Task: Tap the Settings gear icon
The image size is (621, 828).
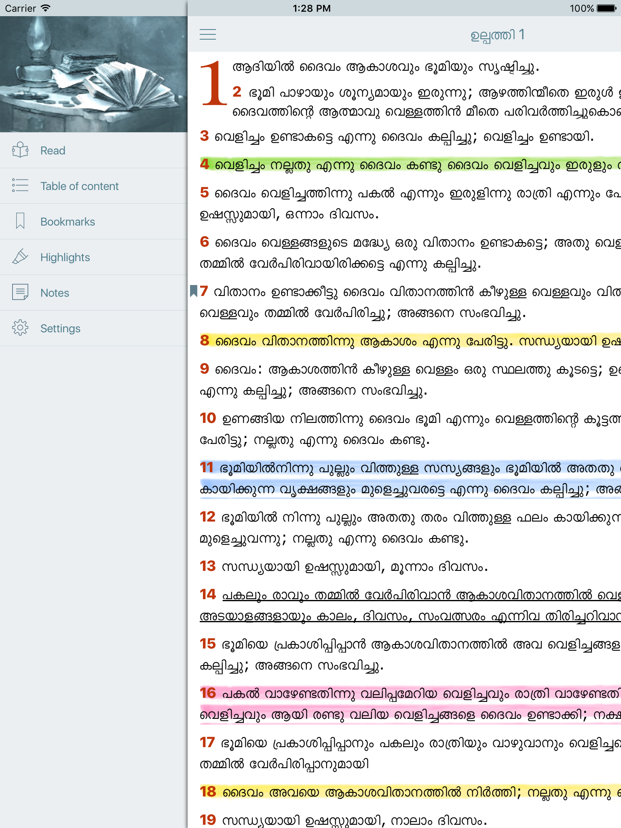Action: coord(20,328)
